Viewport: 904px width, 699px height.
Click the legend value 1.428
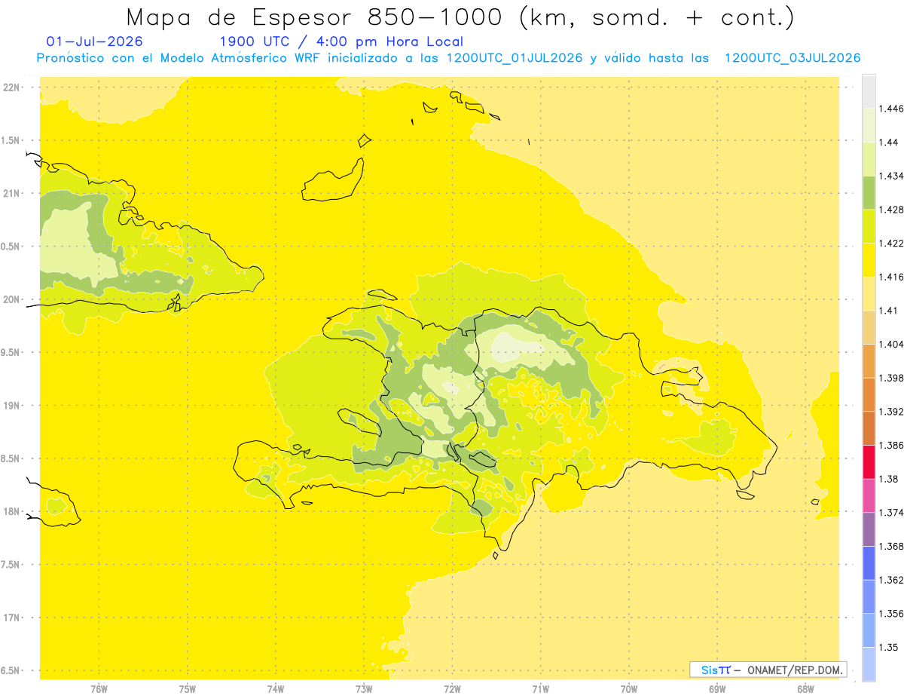coord(892,210)
